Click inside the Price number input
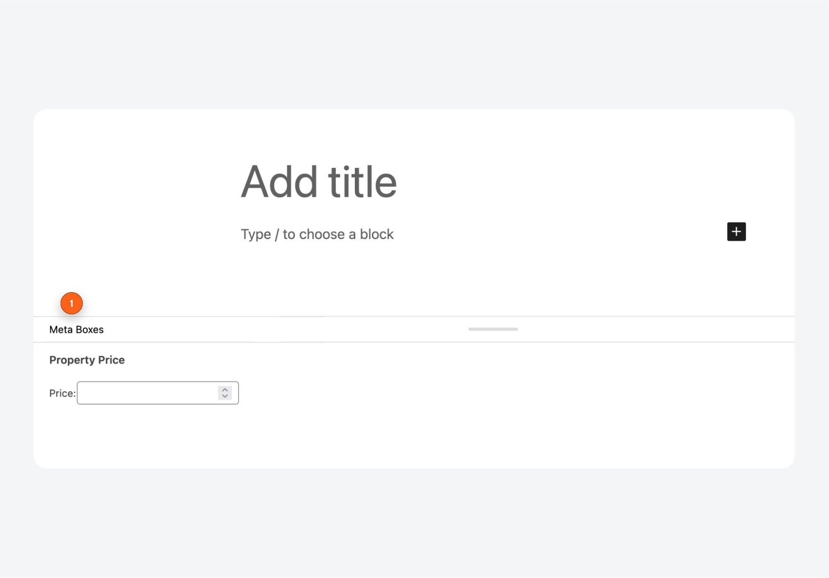The image size is (829, 578). tap(145, 392)
